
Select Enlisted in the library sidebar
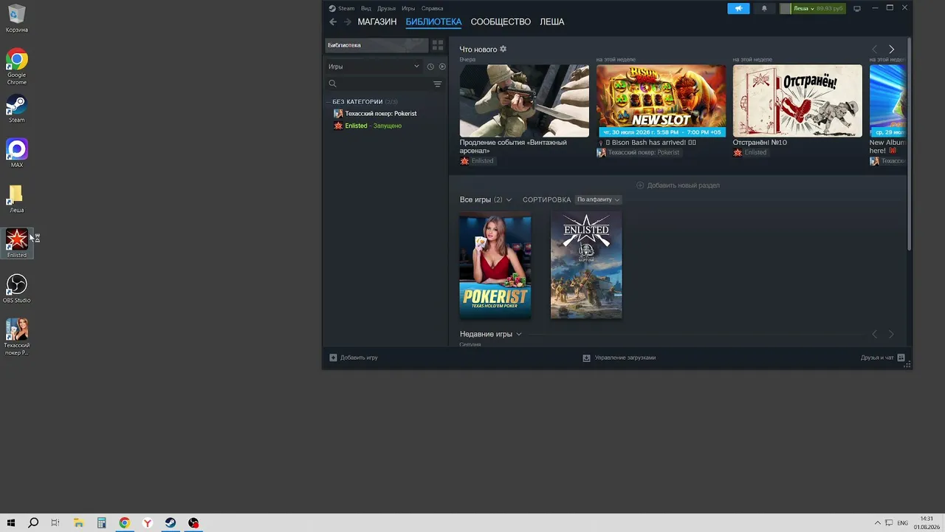(368, 126)
